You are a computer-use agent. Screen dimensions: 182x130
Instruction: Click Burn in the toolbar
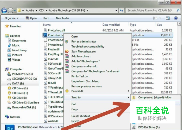coord(46,18)
